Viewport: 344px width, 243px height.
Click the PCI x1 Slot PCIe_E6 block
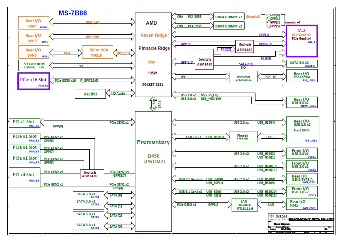tap(25, 123)
